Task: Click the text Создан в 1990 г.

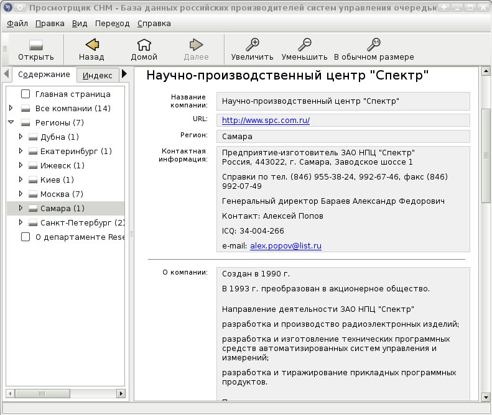Action: point(256,274)
